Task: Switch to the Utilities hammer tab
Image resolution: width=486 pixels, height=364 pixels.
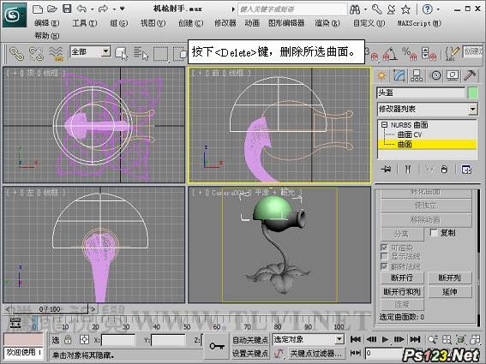Action: 470,75
